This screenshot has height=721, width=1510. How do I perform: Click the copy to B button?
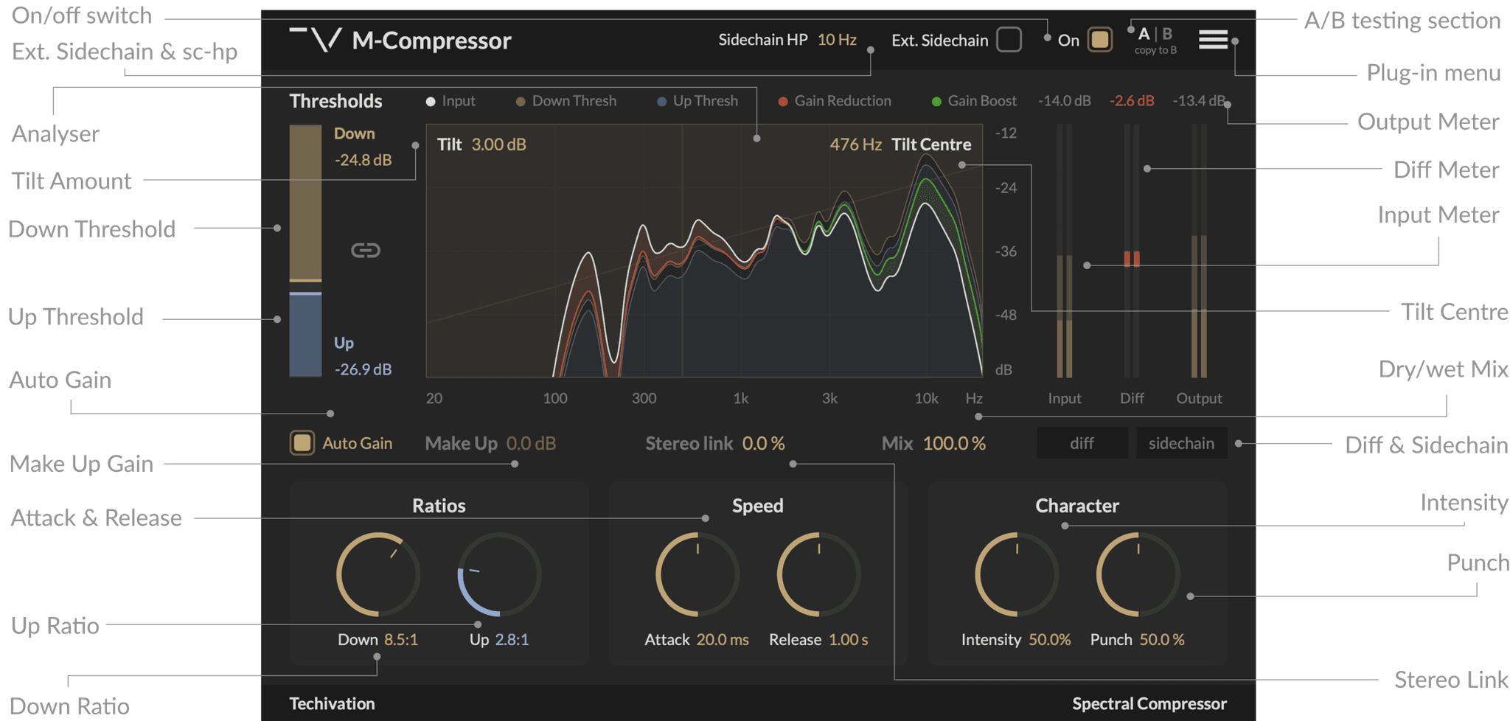[x=1154, y=50]
